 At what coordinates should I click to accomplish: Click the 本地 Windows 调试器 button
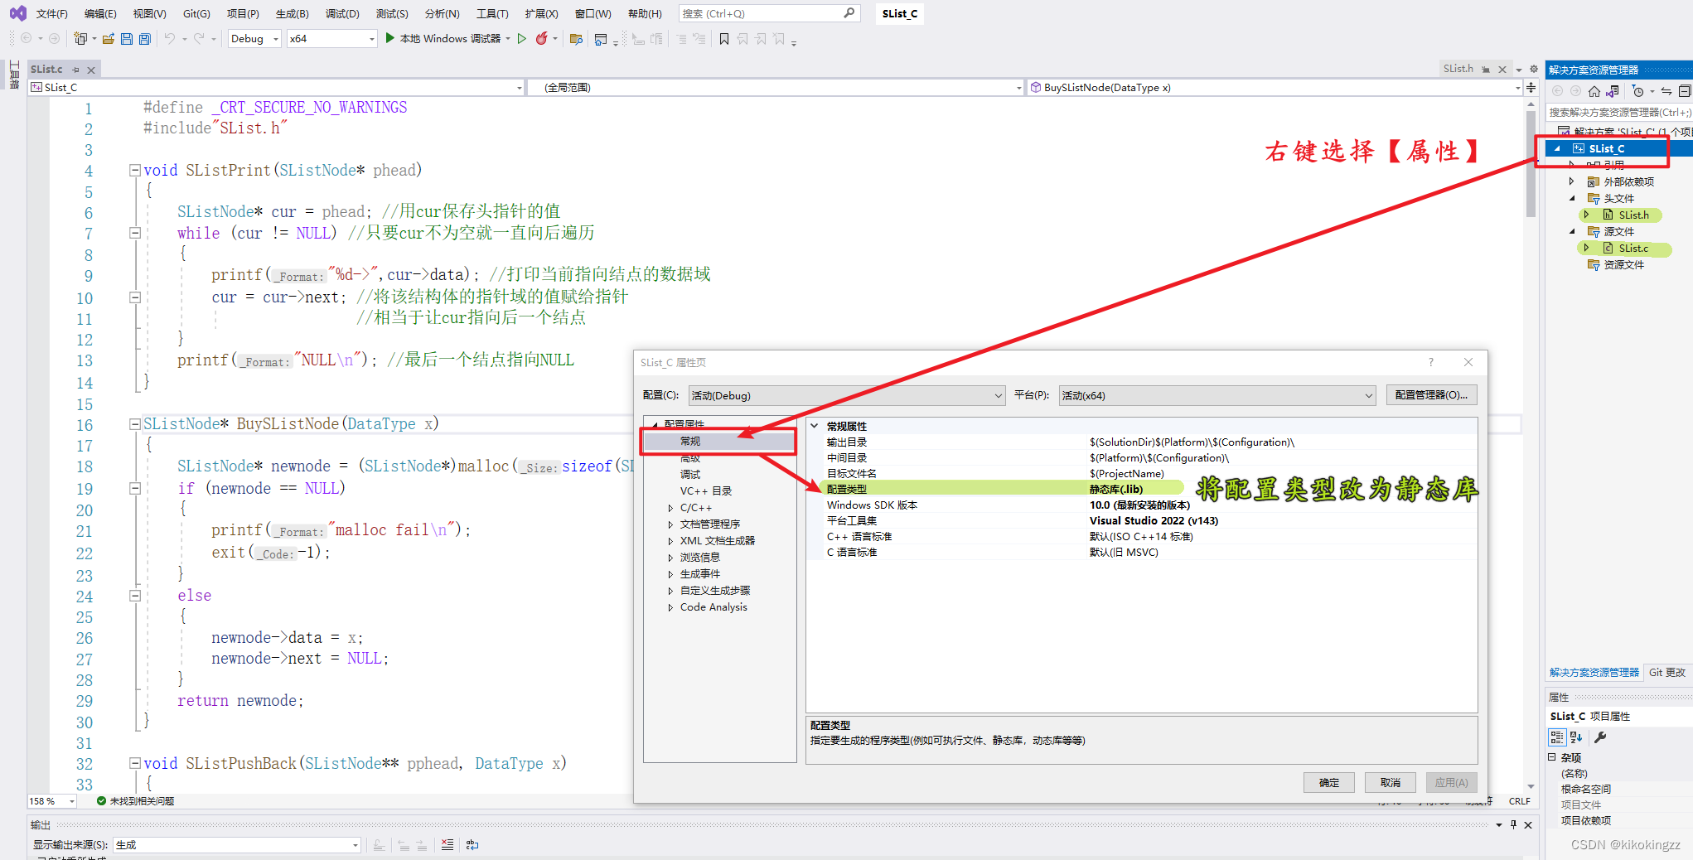point(450,38)
